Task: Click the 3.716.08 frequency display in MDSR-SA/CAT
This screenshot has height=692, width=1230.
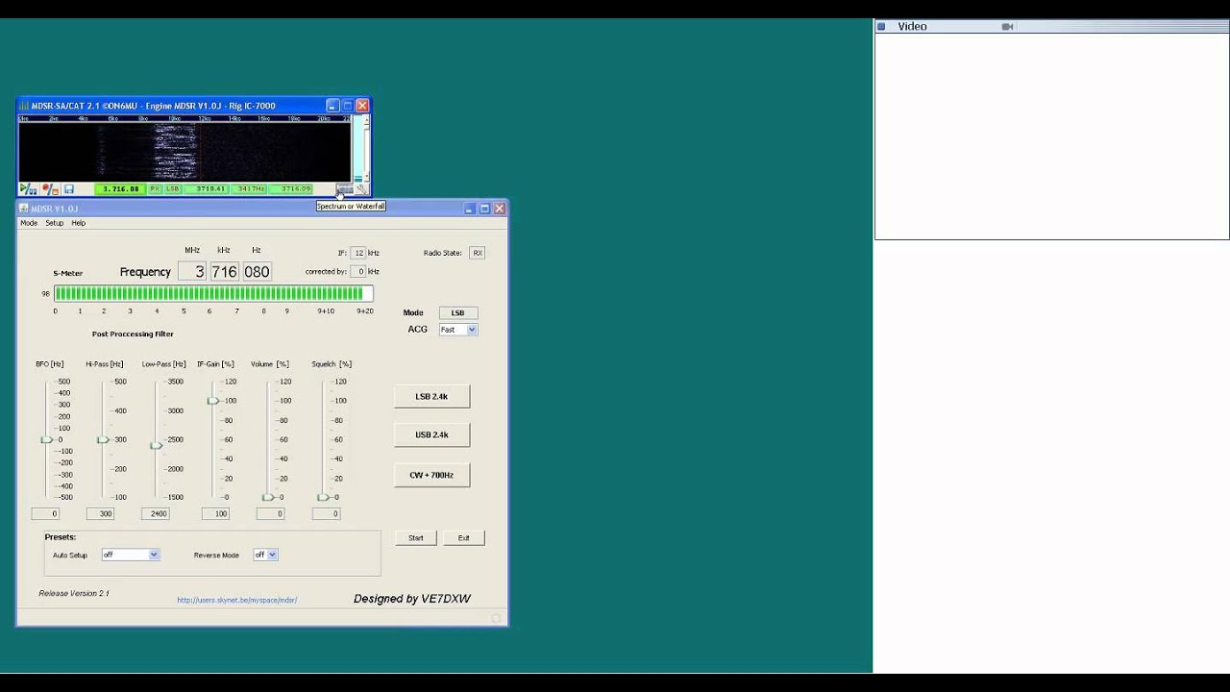Action: (x=120, y=189)
